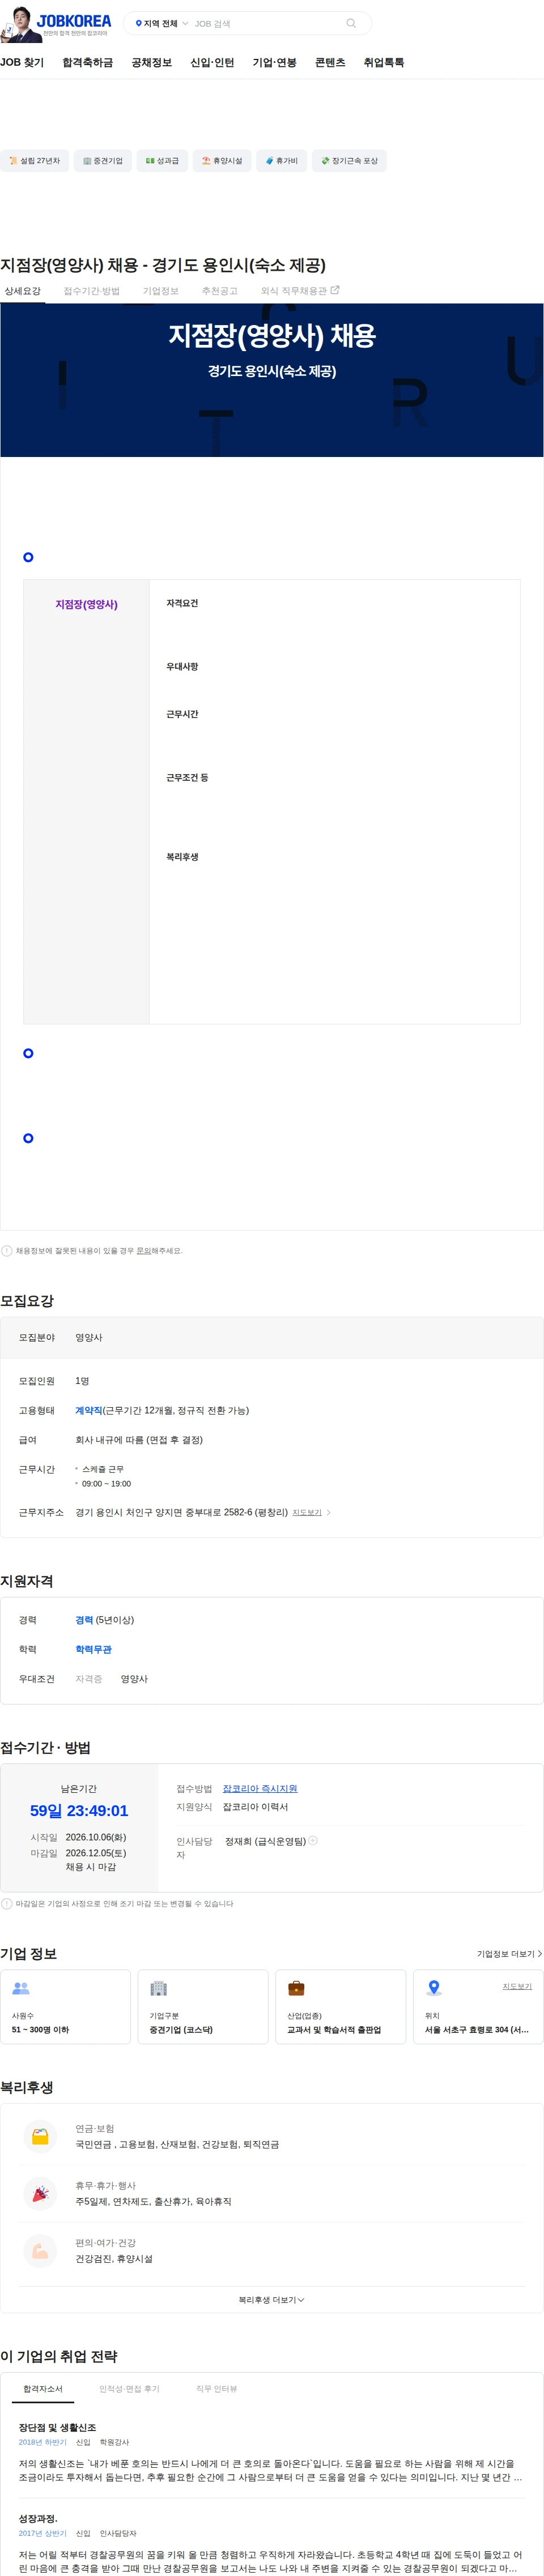544x2576 pixels.
Task: Open the 성장과정. essay entry
Action: click(38, 2519)
